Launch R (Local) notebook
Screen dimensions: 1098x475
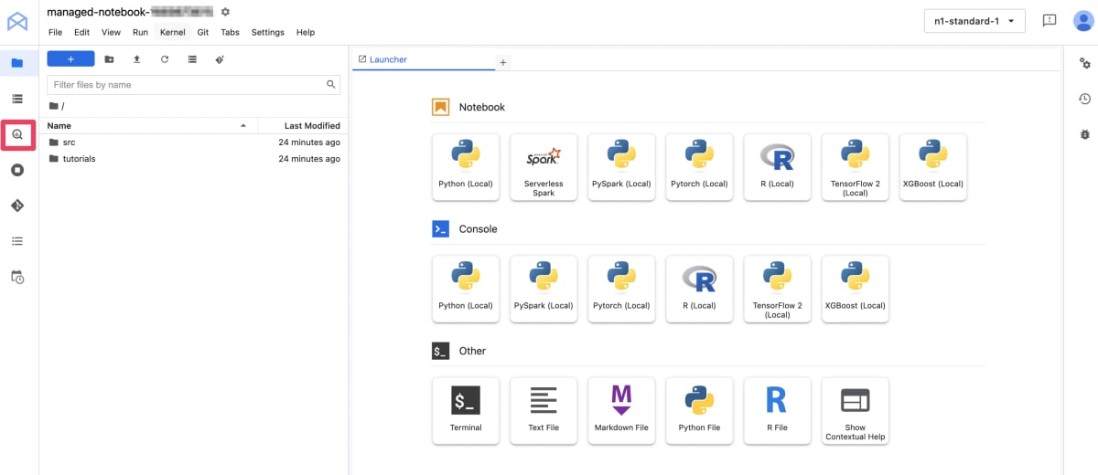tap(777, 167)
